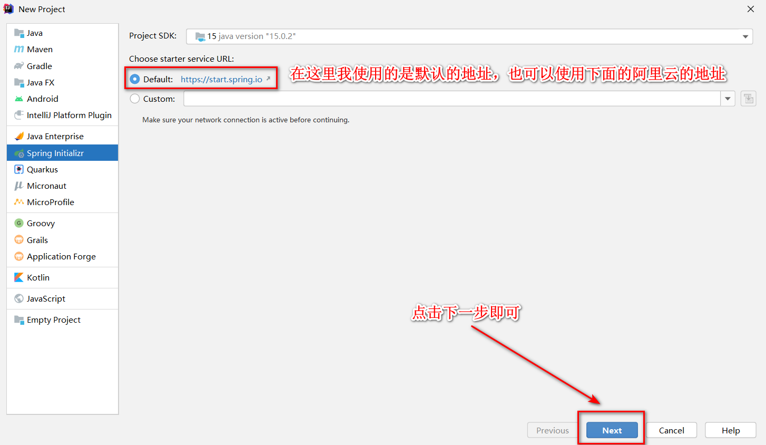The image size is (766, 445).
Task: Focus the Custom URL input field
Action: 452,99
